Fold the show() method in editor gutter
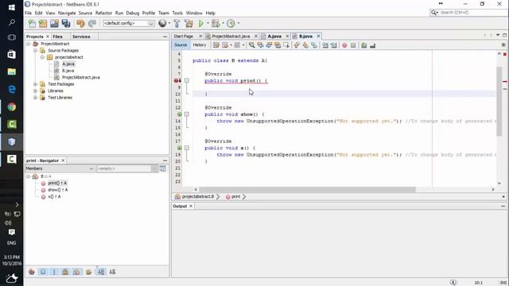This screenshot has width=509, height=286. point(187,114)
